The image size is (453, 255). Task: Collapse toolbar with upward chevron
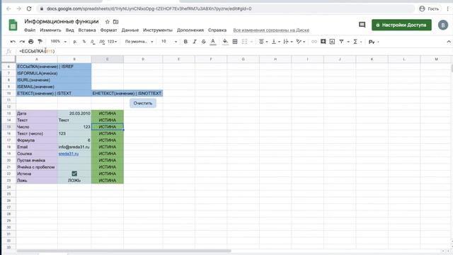pyautogui.click(x=449, y=42)
